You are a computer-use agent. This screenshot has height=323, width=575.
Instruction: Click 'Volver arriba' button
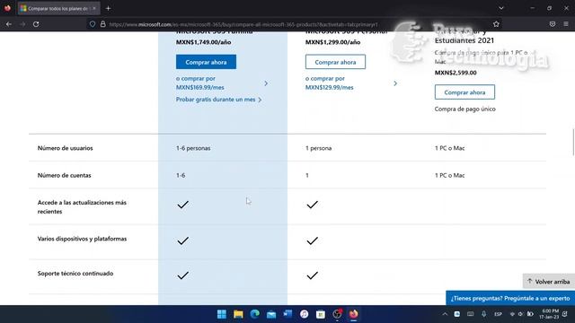point(549,281)
